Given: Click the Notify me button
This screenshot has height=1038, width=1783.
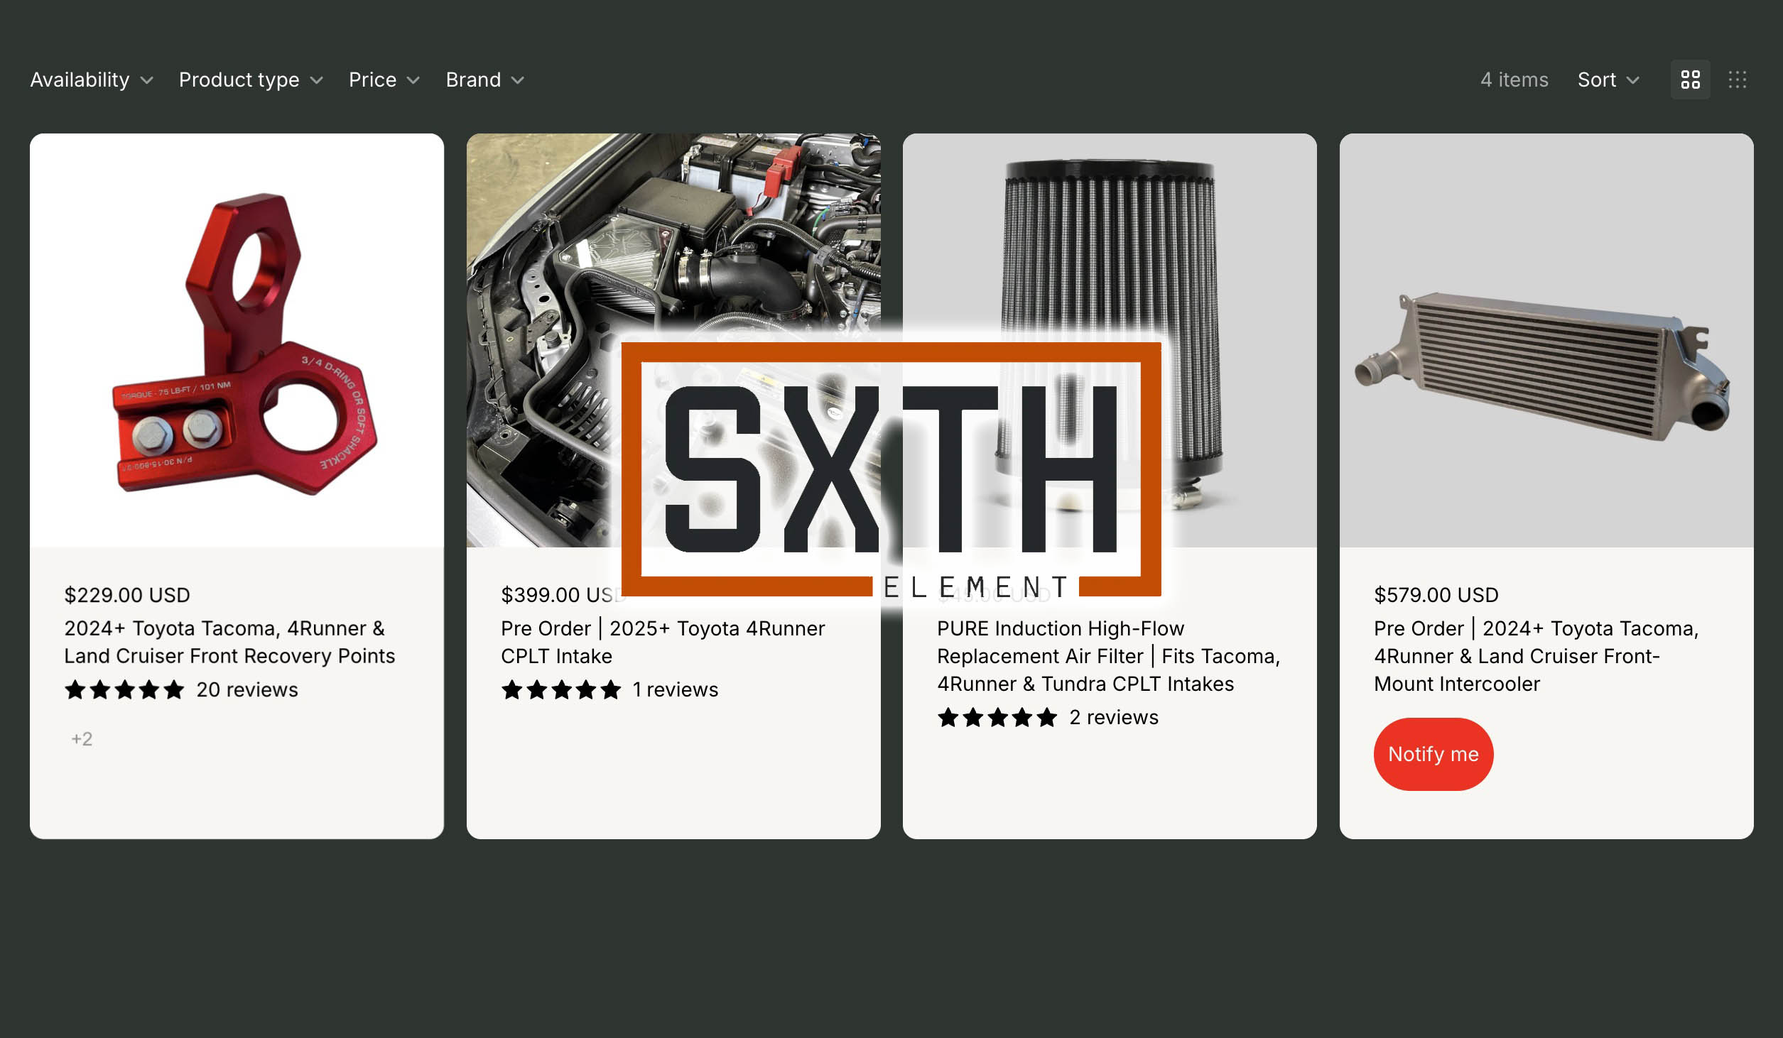Looking at the screenshot, I should click(1433, 754).
